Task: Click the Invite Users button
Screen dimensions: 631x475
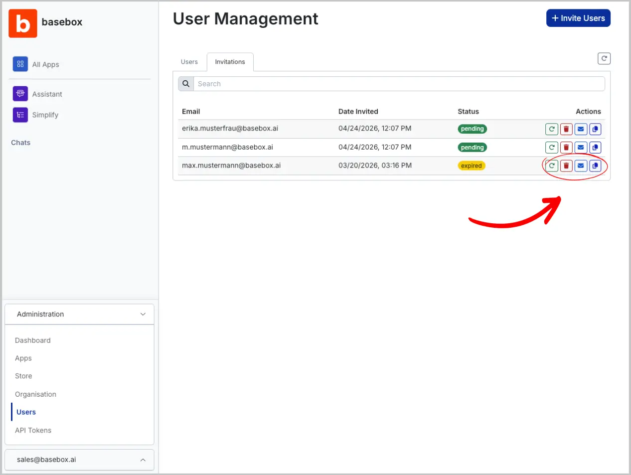Action: 578,18
